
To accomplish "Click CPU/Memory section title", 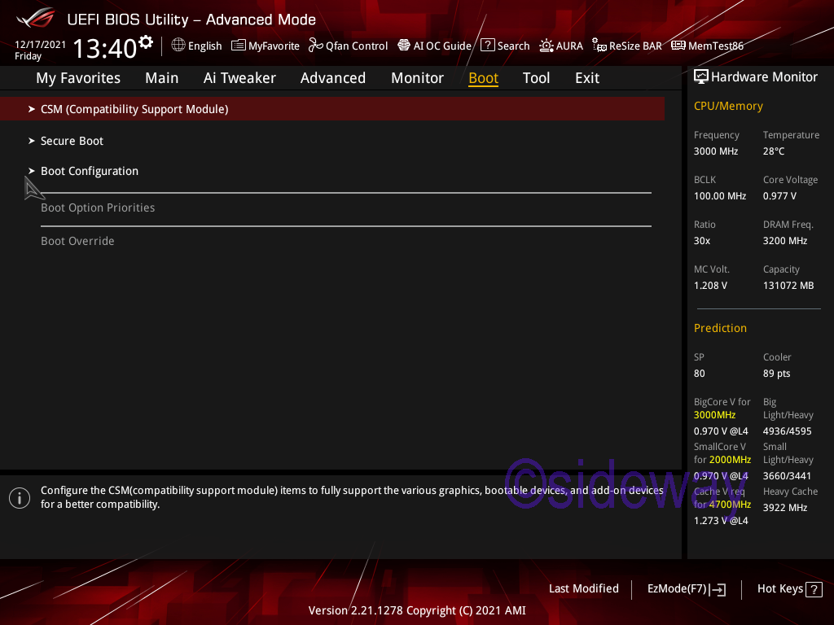I will pyautogui.click(x=728, y=107).
